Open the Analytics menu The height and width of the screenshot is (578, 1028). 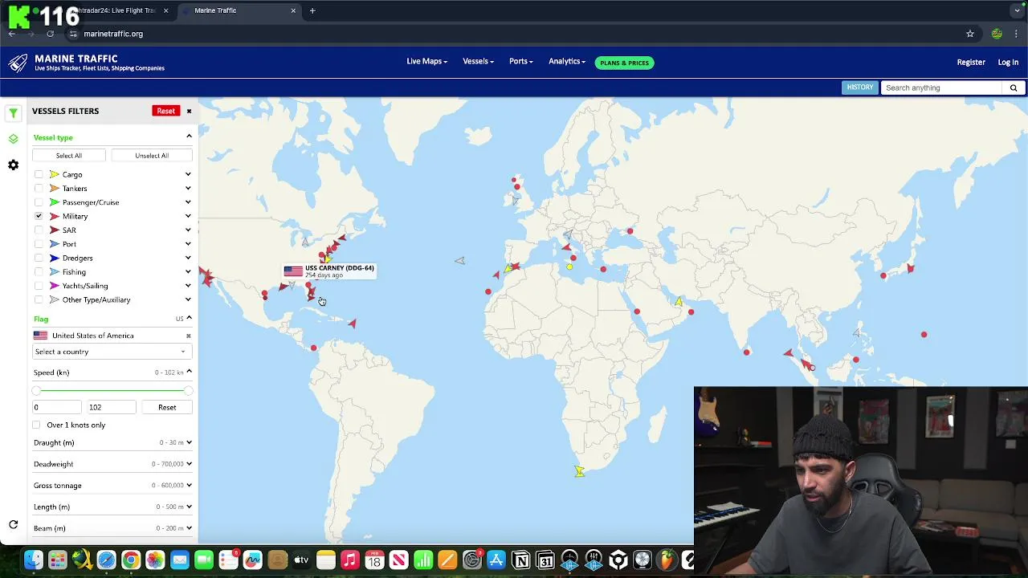567,62
